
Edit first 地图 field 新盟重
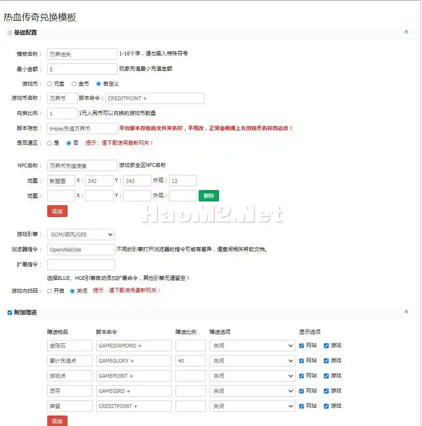[x=61, y=181]
